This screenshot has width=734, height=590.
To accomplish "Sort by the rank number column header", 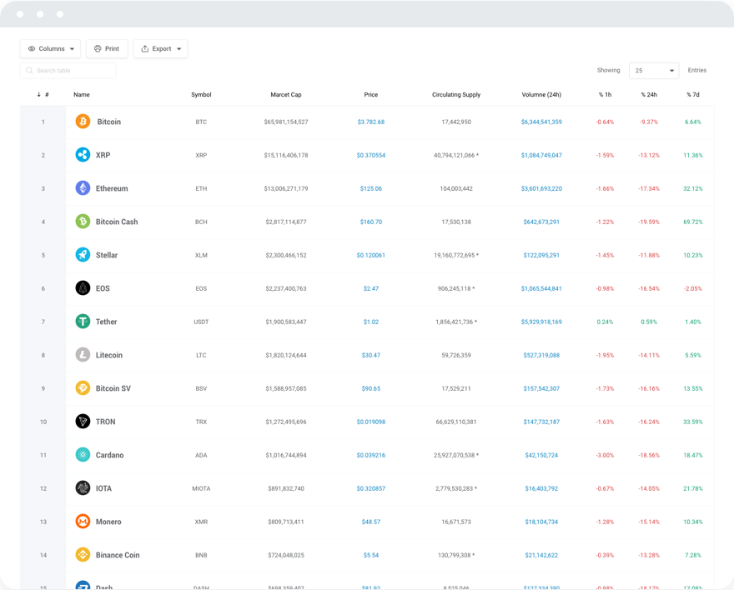I will pyautogui.click(x=43, y=95).
